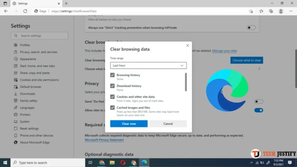Expand the chevron below Choose what to clear
The image size is (297, 167).
pos(259,69)
